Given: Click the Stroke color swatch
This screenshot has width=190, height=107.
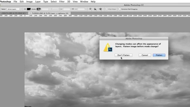Looking at the screenshot, I should 39,9.
